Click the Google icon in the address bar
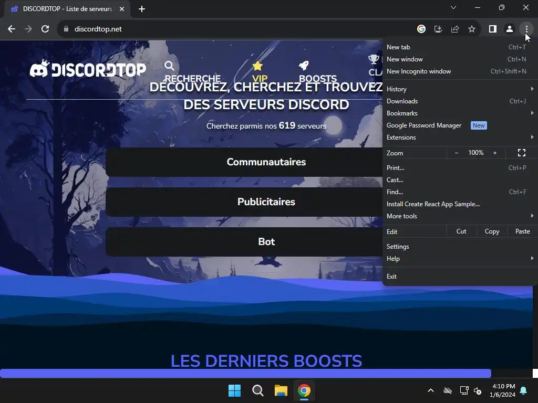Screen dimensions: 538x403 (x=421, y=29)
